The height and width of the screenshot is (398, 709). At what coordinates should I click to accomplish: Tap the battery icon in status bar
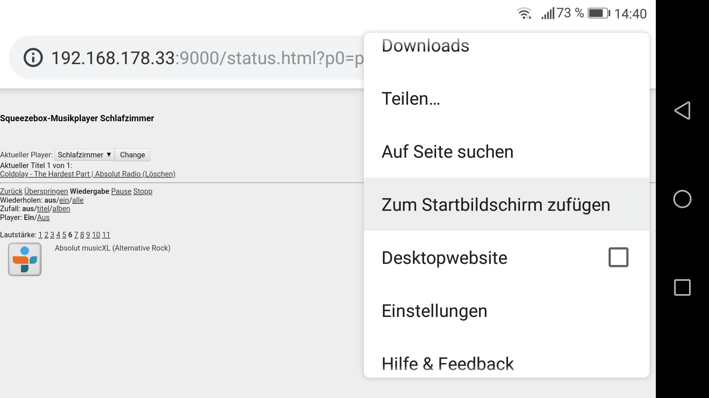599,14
